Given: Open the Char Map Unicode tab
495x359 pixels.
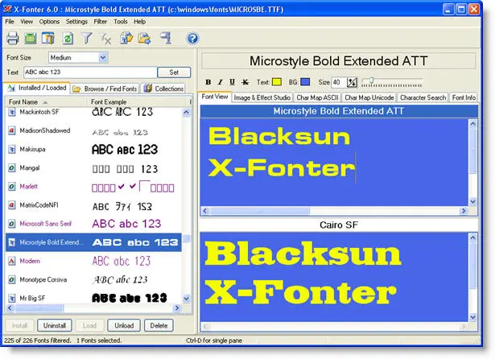Looking at the screenshot, I should pos(369,97).
